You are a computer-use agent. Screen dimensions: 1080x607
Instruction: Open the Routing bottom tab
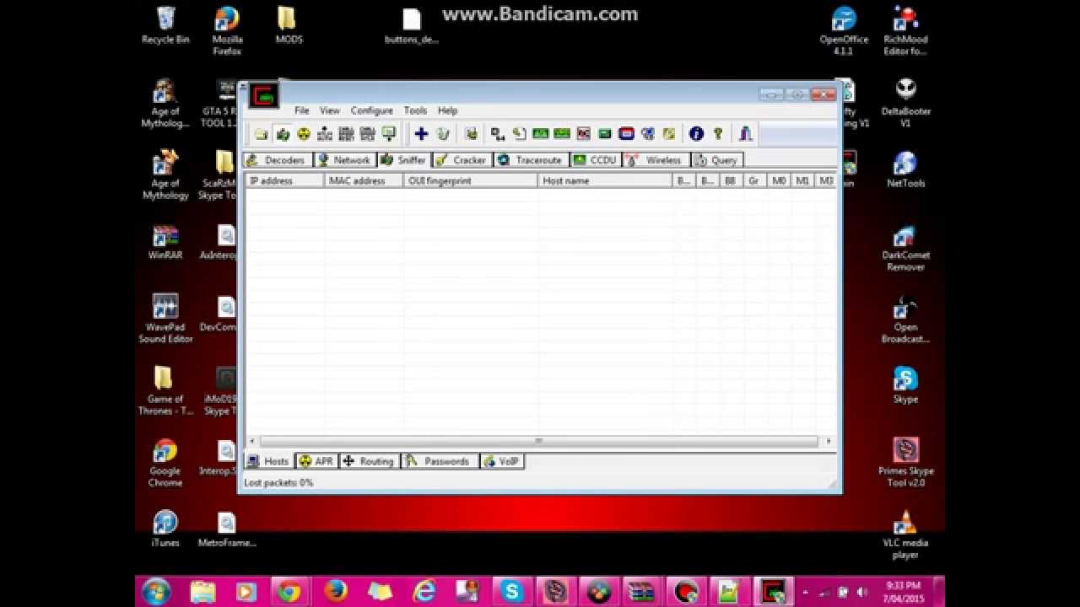click(369, 461)
